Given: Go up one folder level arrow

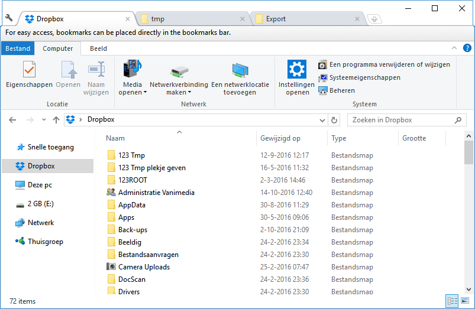Looking at the screenshot, I should 56,120.
